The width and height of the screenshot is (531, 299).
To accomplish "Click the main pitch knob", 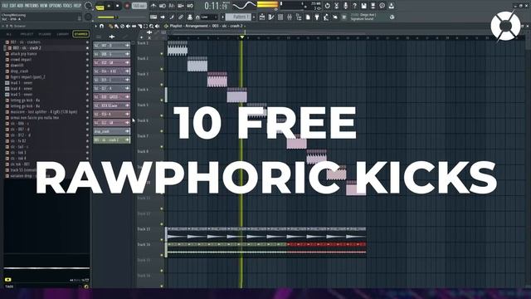I will tap(89, 17).
